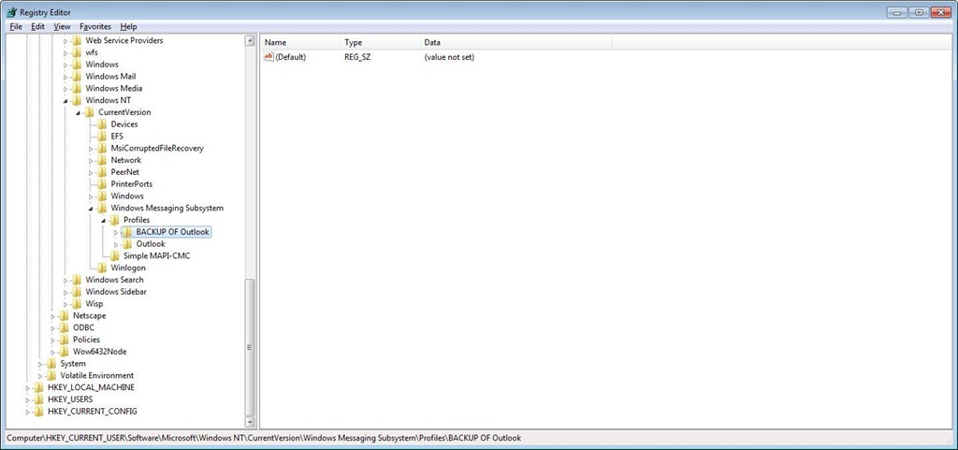This screenshot has width=958, height=450.
Task: Click the ODBC folder icon
Action: [65, 327]
